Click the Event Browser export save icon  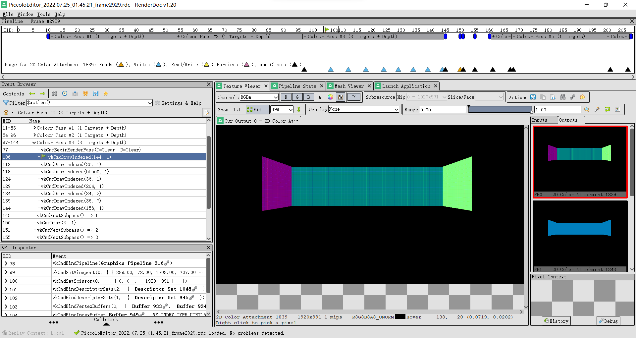coord(96,93)
